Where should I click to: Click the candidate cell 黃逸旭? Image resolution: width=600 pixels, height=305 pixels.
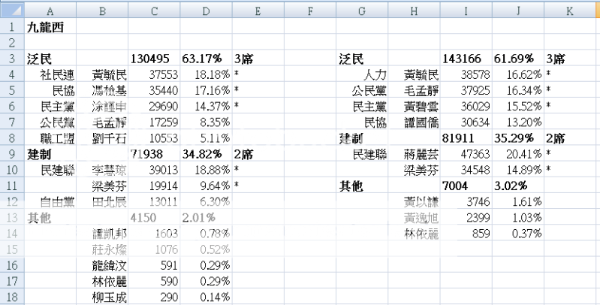pyautogui.click(x=415, y=217)
